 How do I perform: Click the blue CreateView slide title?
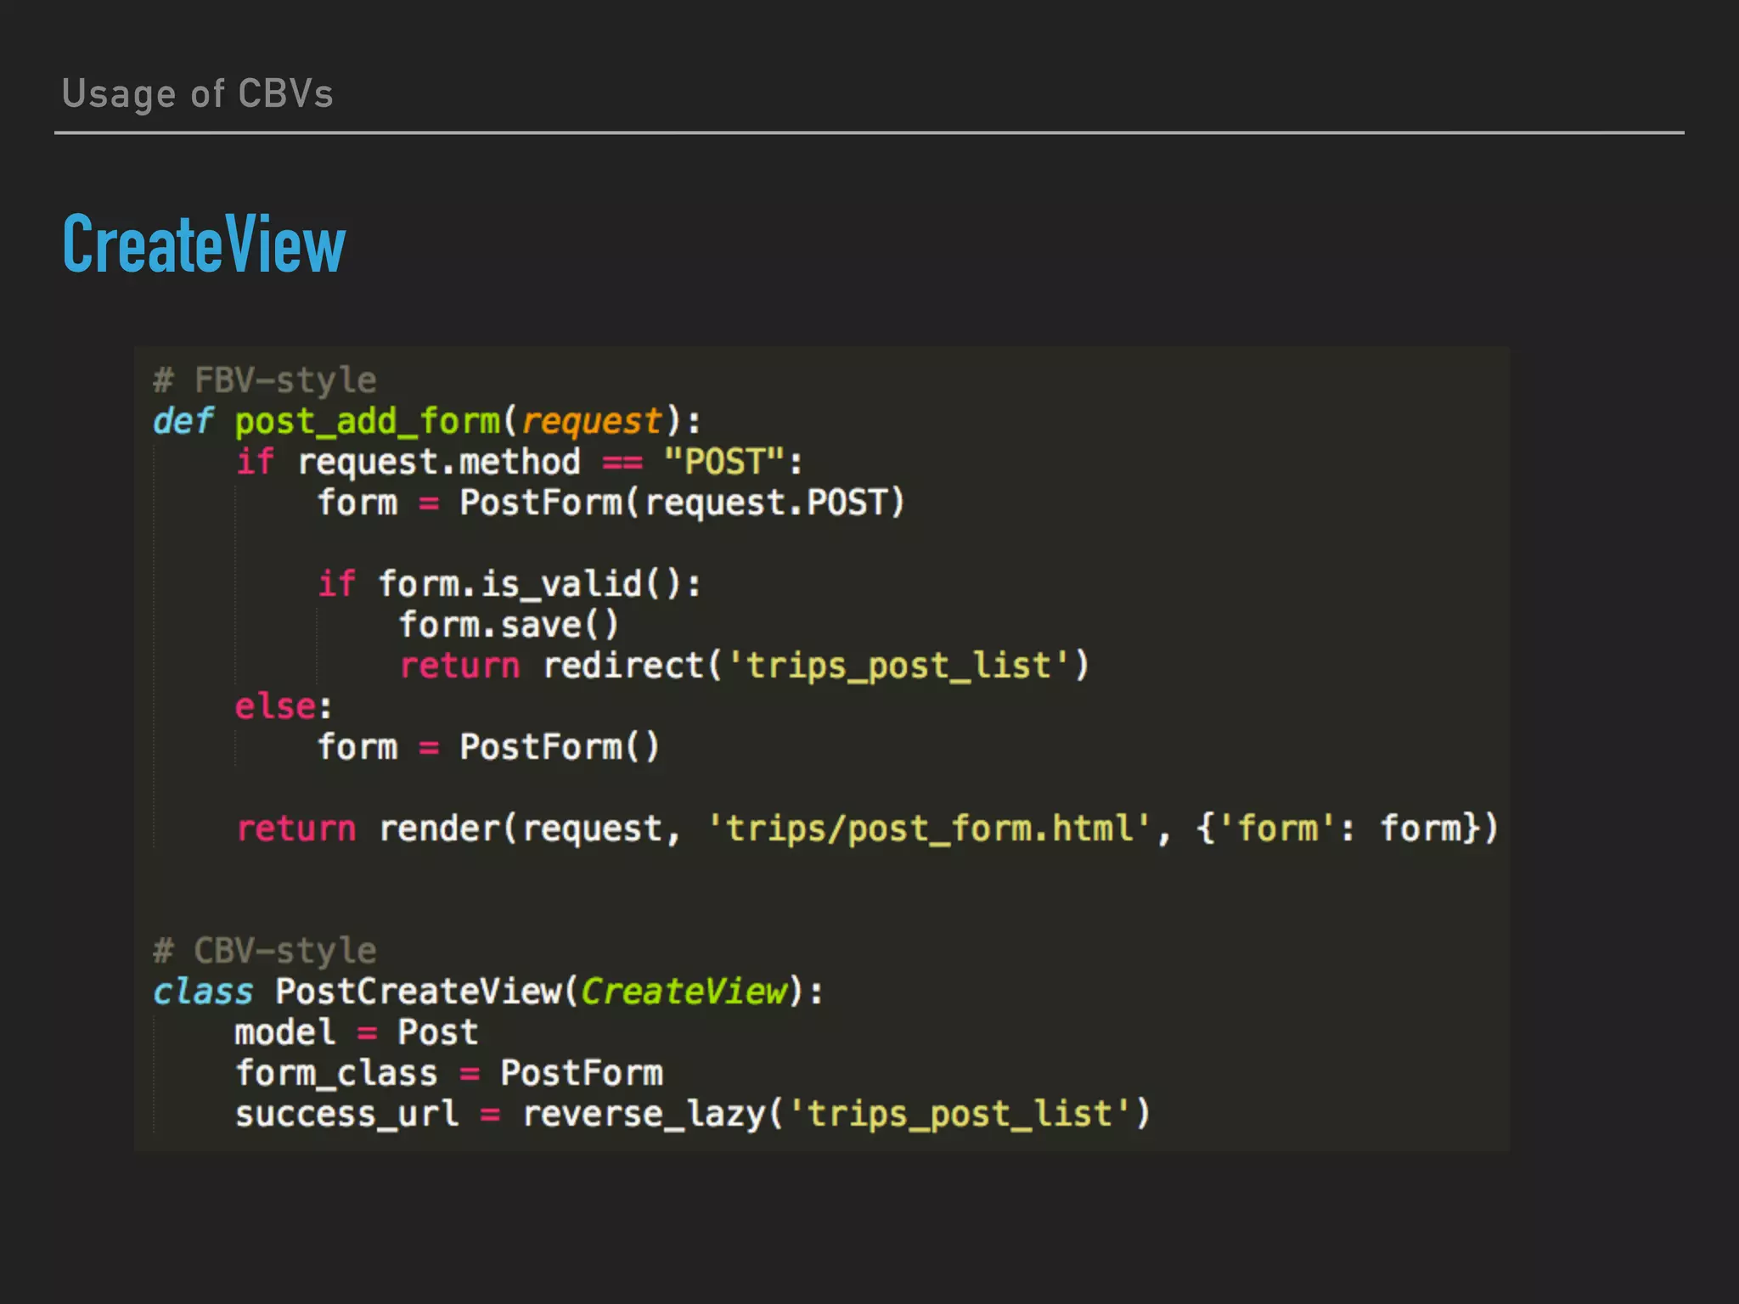(x=204, y=244)
